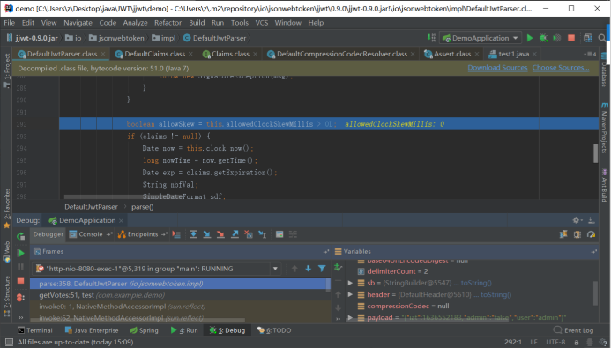The width and height of the screenshot is (611, 348).
Task: Select getVotes:51, test stack frame
Action: [x=180, y=295]
